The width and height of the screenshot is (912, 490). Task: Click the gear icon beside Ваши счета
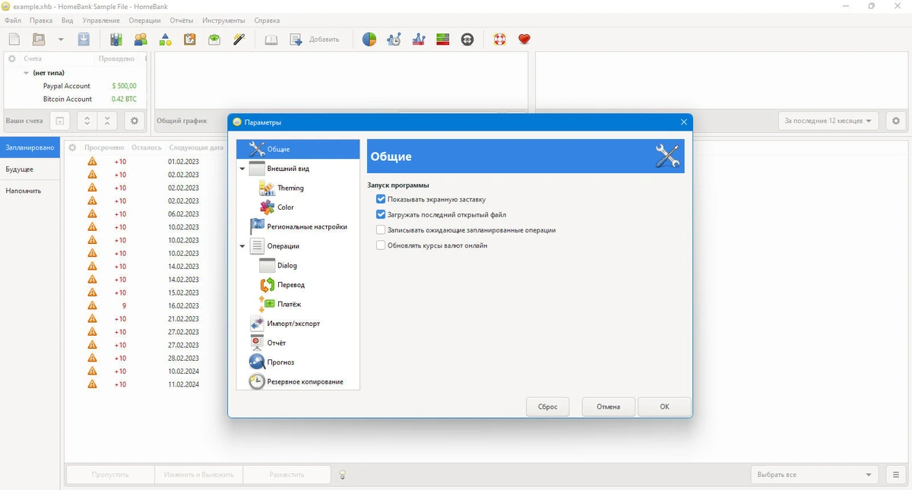[135, 121]
